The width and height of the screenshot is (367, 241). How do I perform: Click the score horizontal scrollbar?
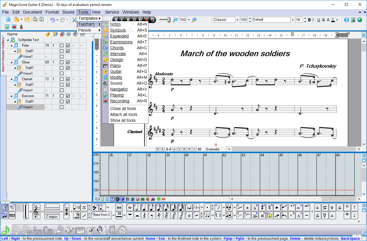pyautogui.click(x=294, y=149)
